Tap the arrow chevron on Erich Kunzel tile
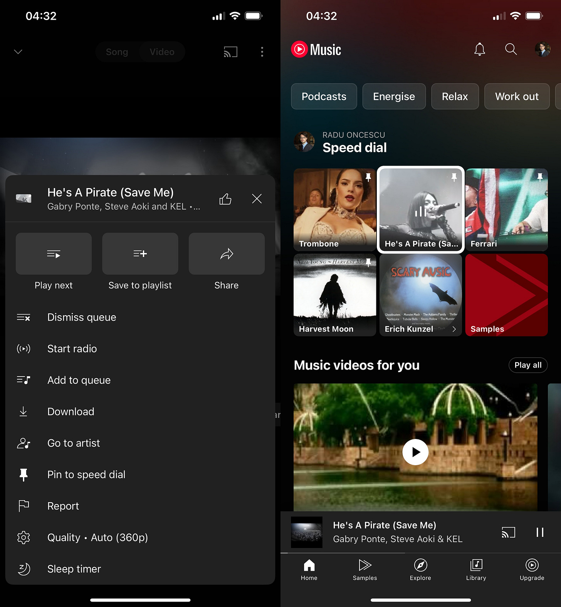This screenshot has width=561, height=607. tap(454, 329)
